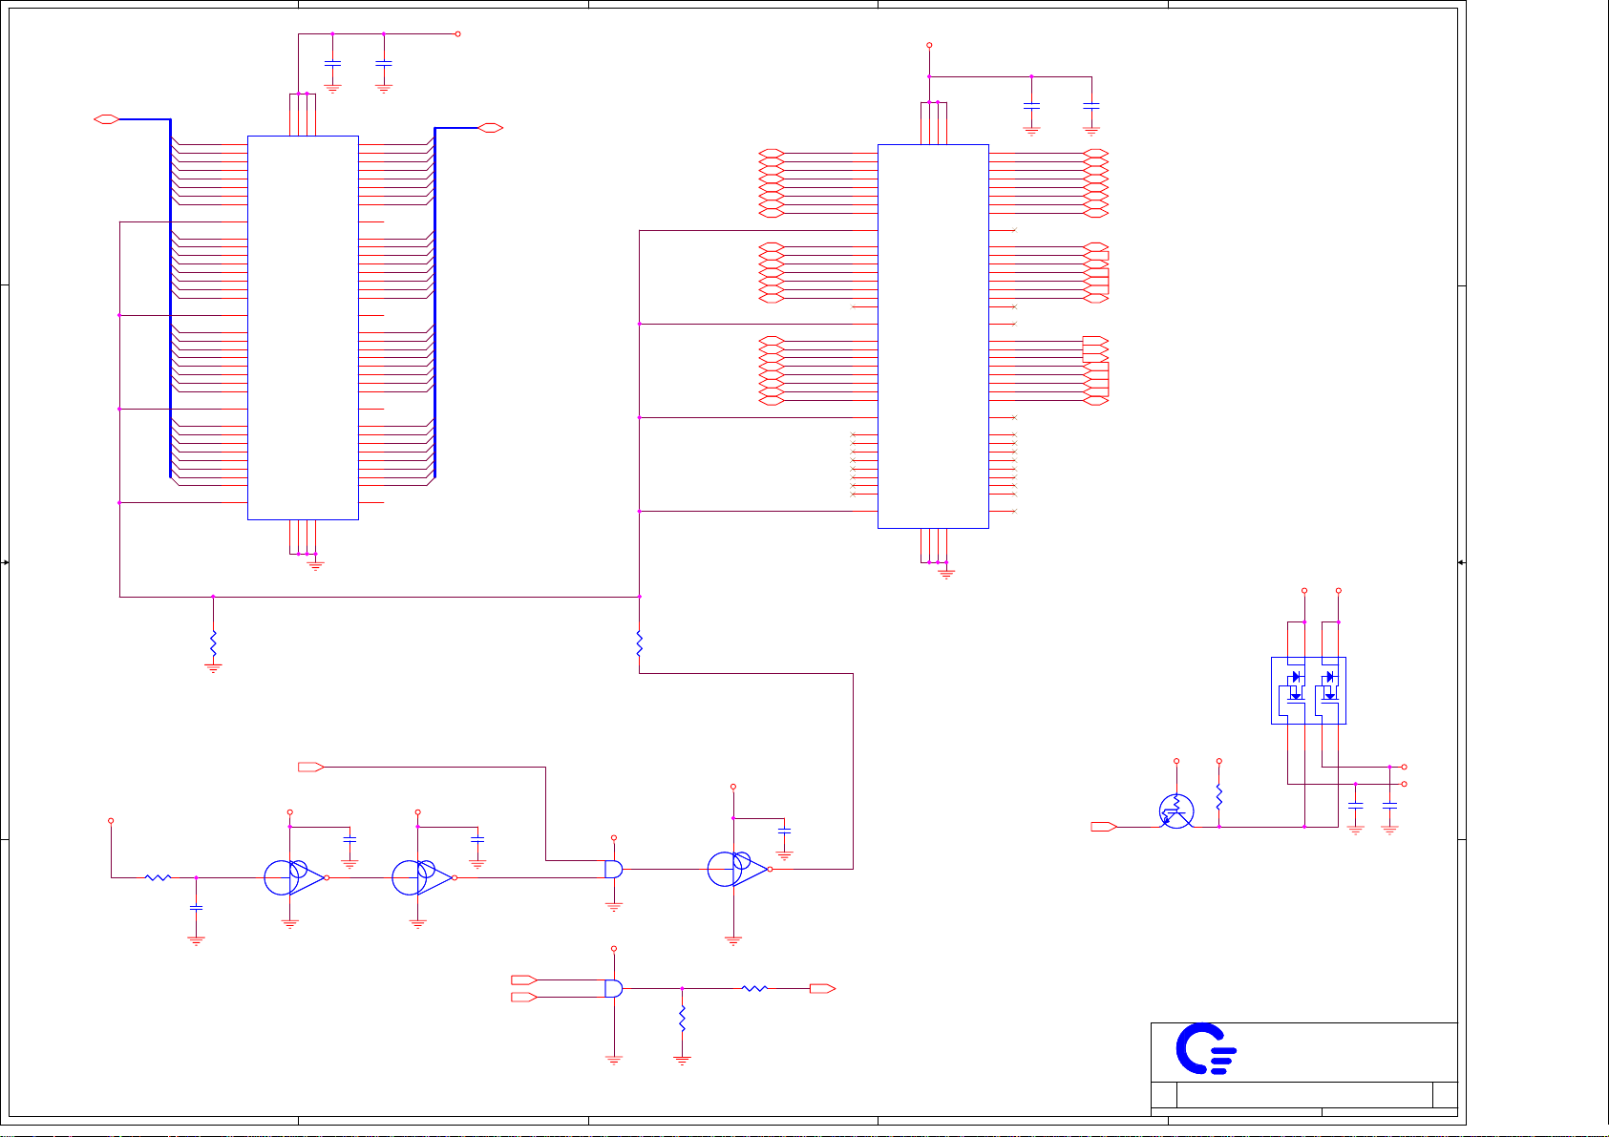Select left bypass capacitor above left IC
Viewport: 1609px width, 1137px height.
coord(332,64)
